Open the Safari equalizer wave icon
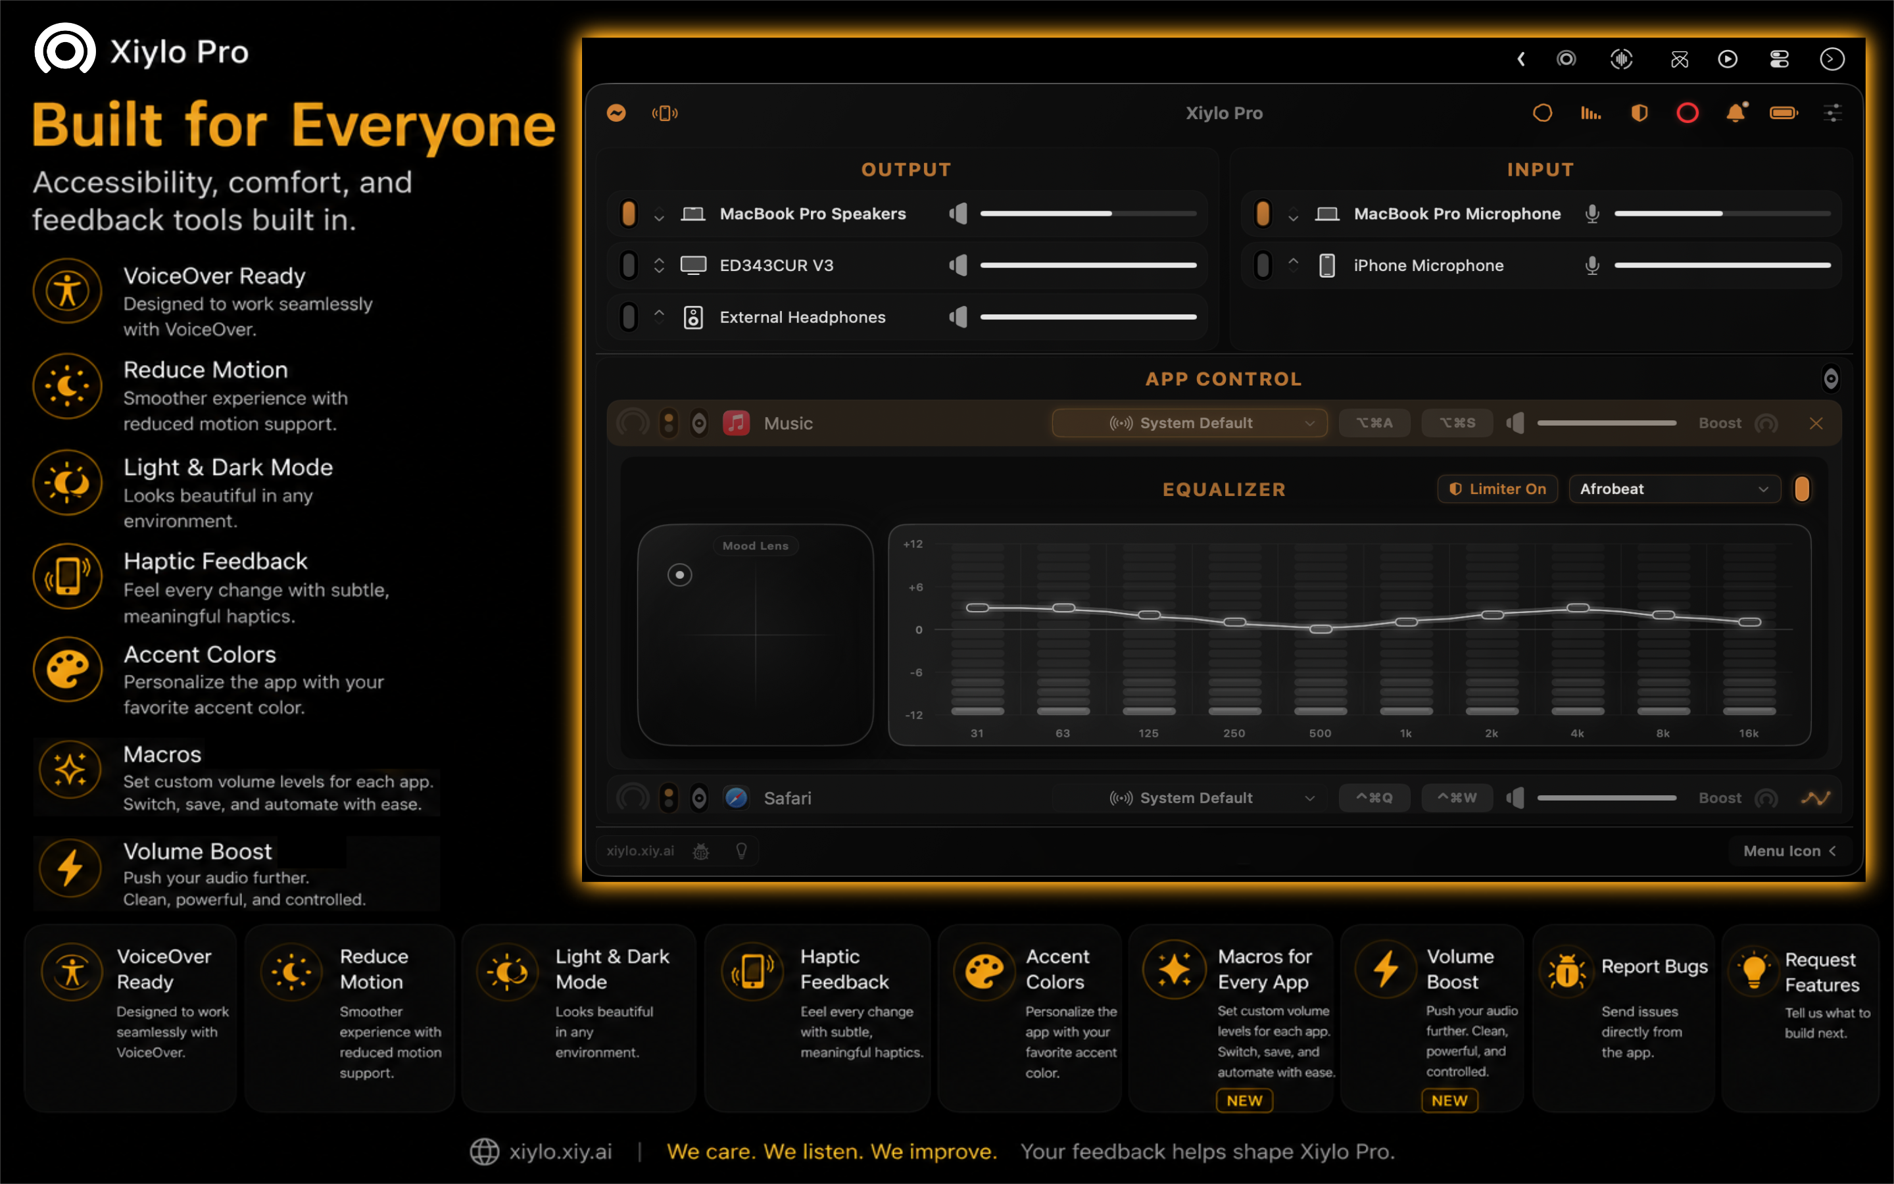This screenshot has width=1894, height=1184. tap(1816, 798)
